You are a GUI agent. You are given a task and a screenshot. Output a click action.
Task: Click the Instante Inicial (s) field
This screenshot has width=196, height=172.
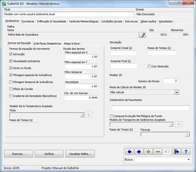(x=124, y=53)
